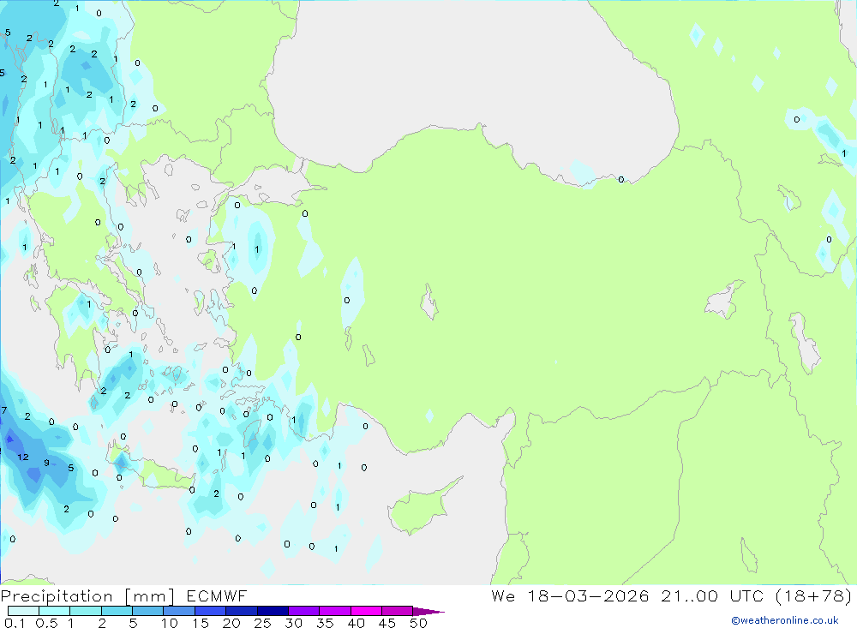Click the 'We 18-03-2026' date text
The width and height of the screenshot is (857, 628).
(x=570, y=595)
